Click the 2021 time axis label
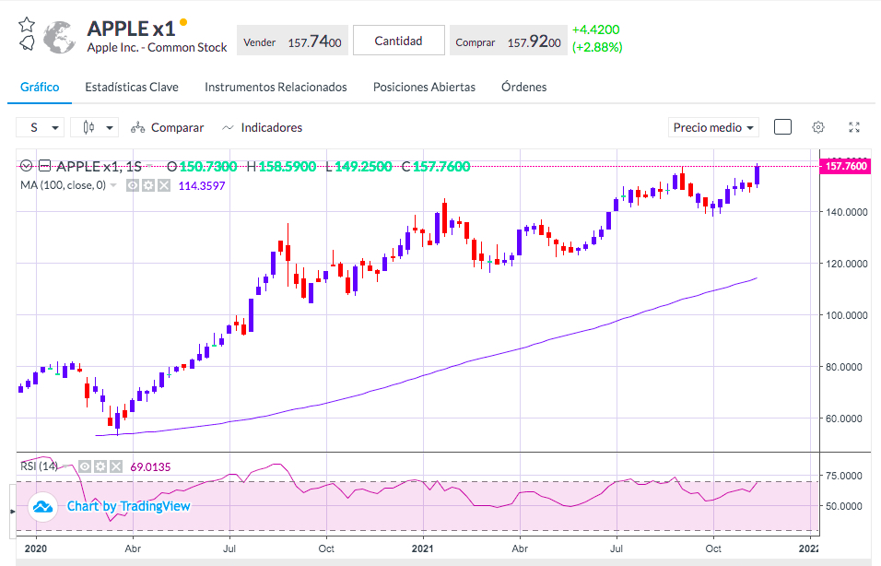 click(422, 548)
